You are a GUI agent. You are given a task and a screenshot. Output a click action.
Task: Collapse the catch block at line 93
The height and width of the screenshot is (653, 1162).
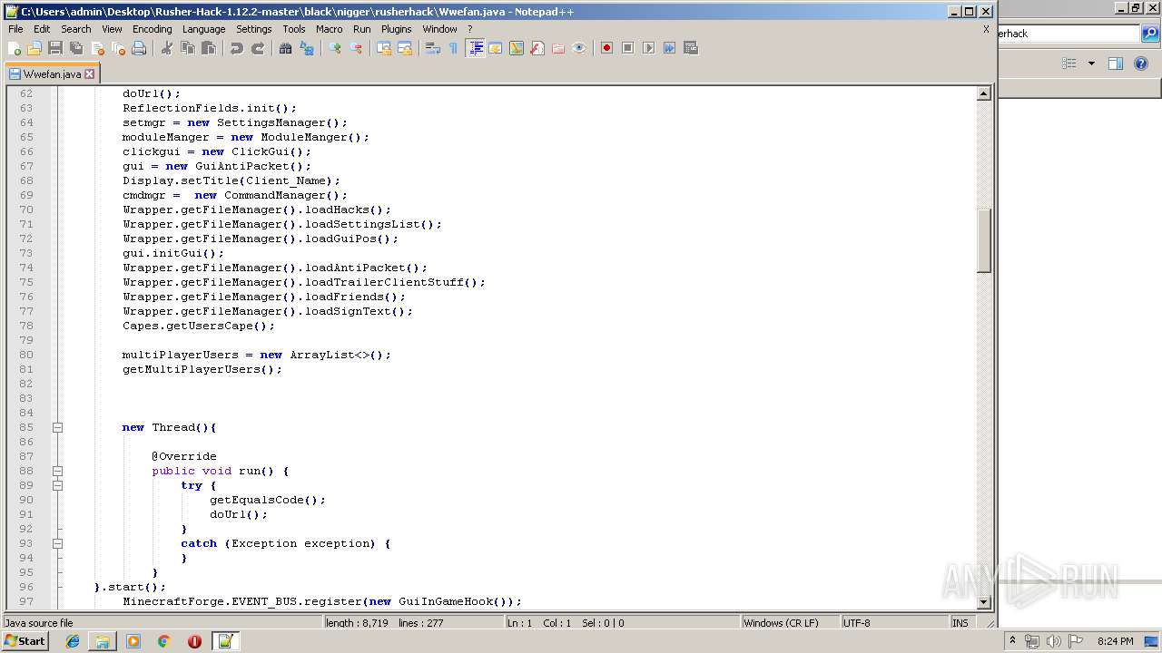point(57,543)
